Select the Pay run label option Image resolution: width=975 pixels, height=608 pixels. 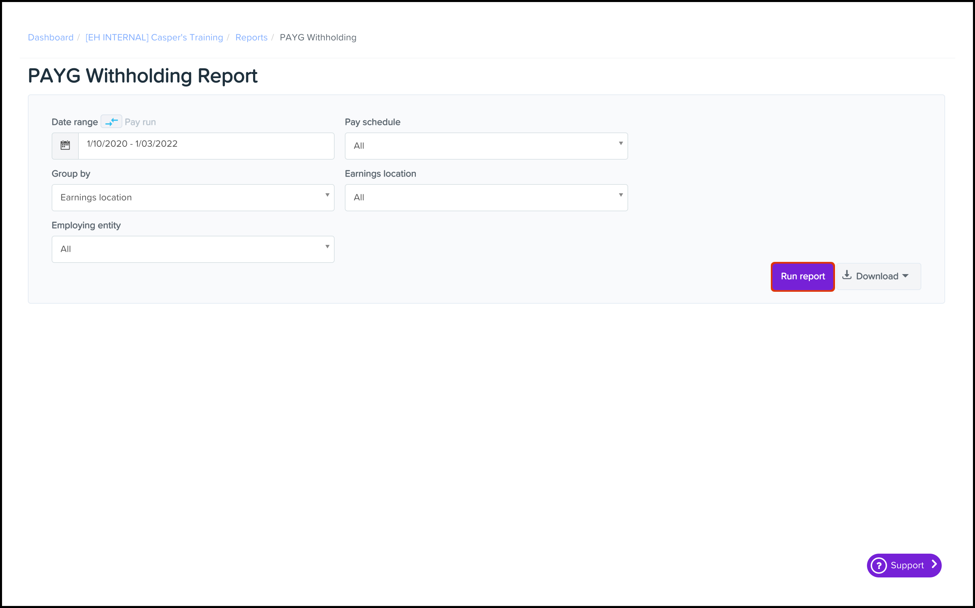tap(140, 122)
